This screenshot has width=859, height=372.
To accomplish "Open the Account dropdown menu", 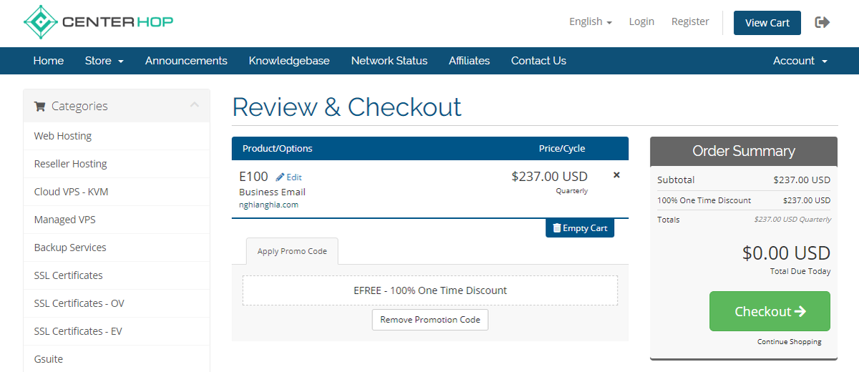I will (800, 61).
